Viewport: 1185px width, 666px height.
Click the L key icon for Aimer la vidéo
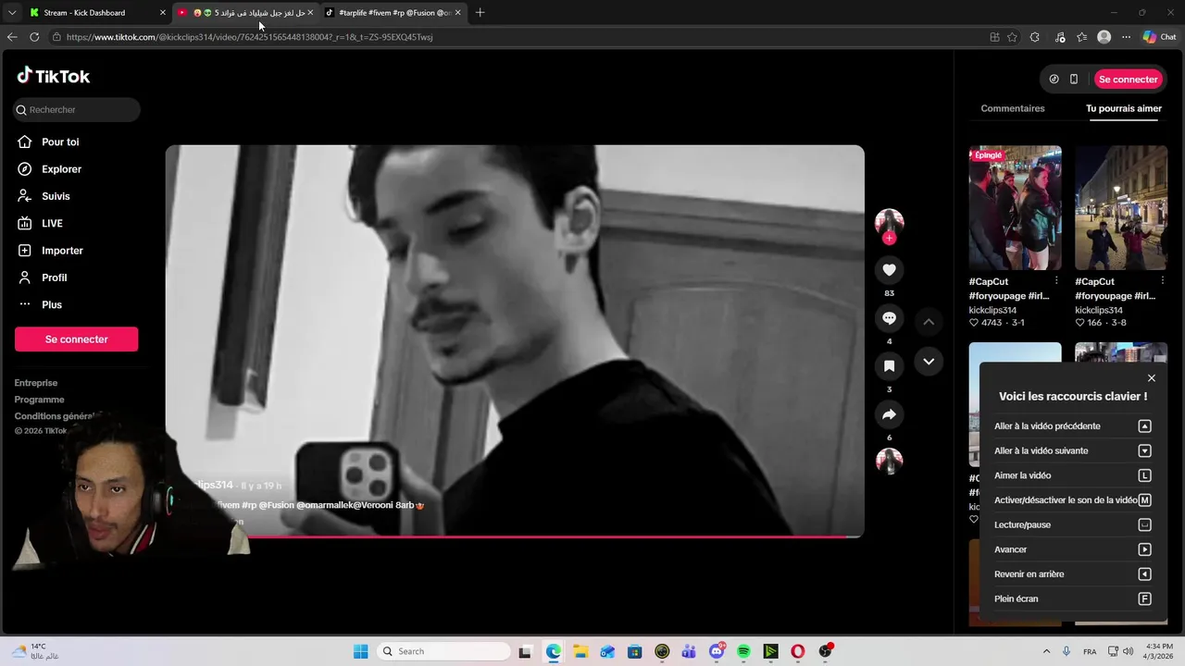1144,475
